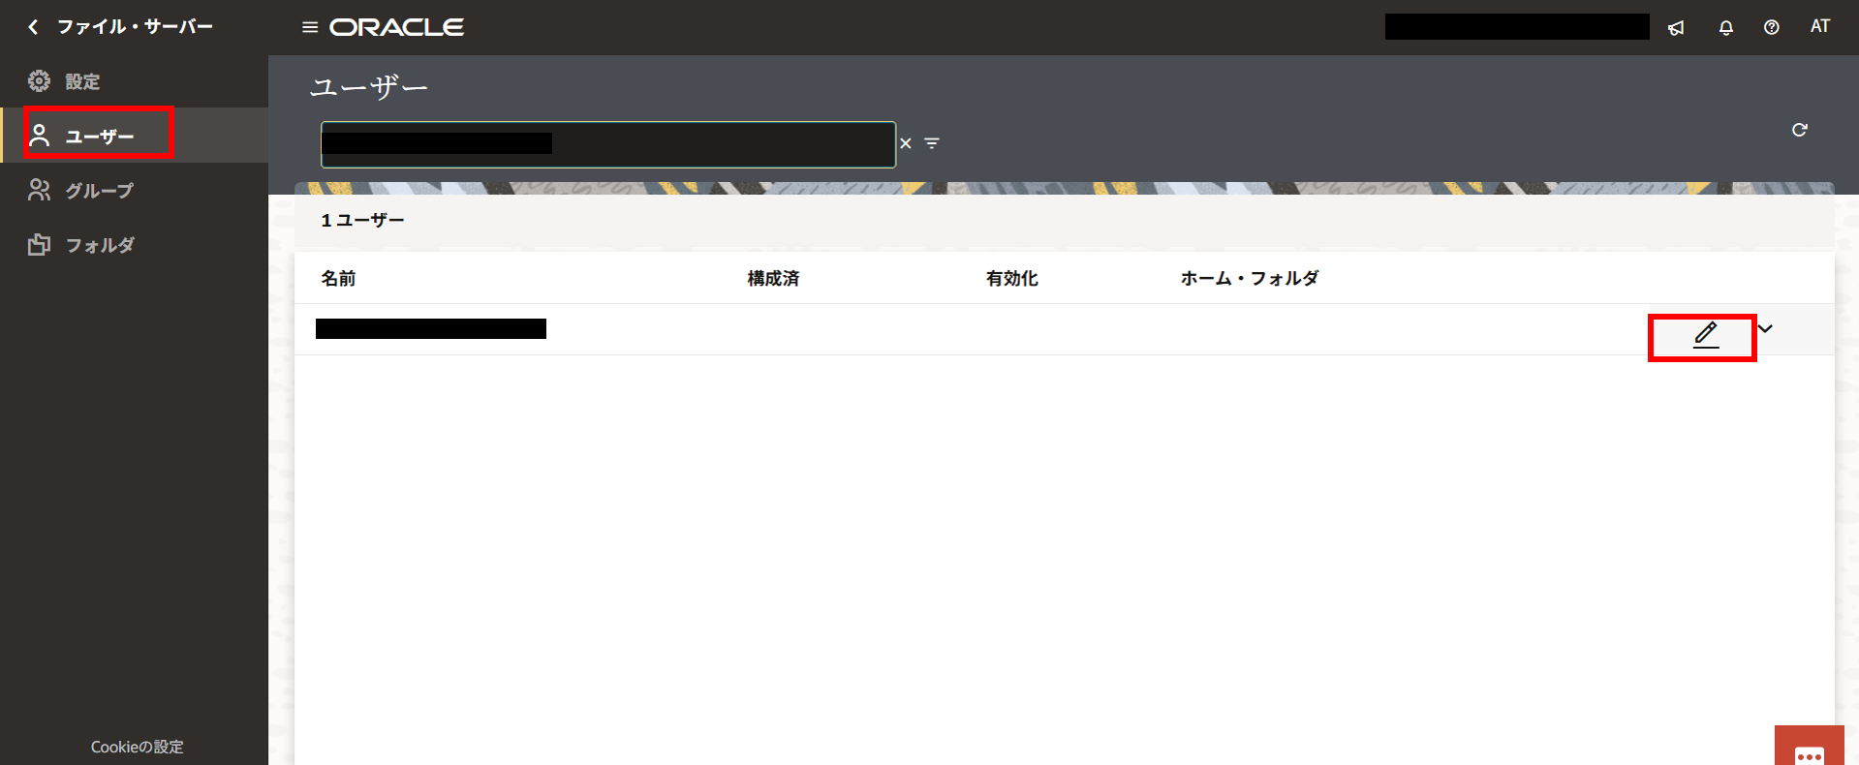The image size is (1859, 765).
Task: Refresh the users list
Action: 1800,130
